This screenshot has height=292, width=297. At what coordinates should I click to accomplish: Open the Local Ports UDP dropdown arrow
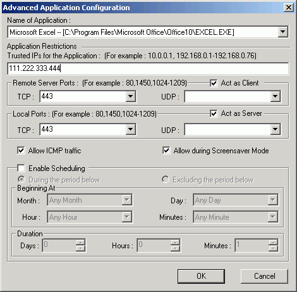tap(275, 129)
